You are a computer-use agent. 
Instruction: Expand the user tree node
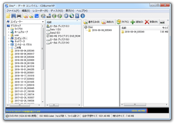pyautogui.click(x=9, y=35)
